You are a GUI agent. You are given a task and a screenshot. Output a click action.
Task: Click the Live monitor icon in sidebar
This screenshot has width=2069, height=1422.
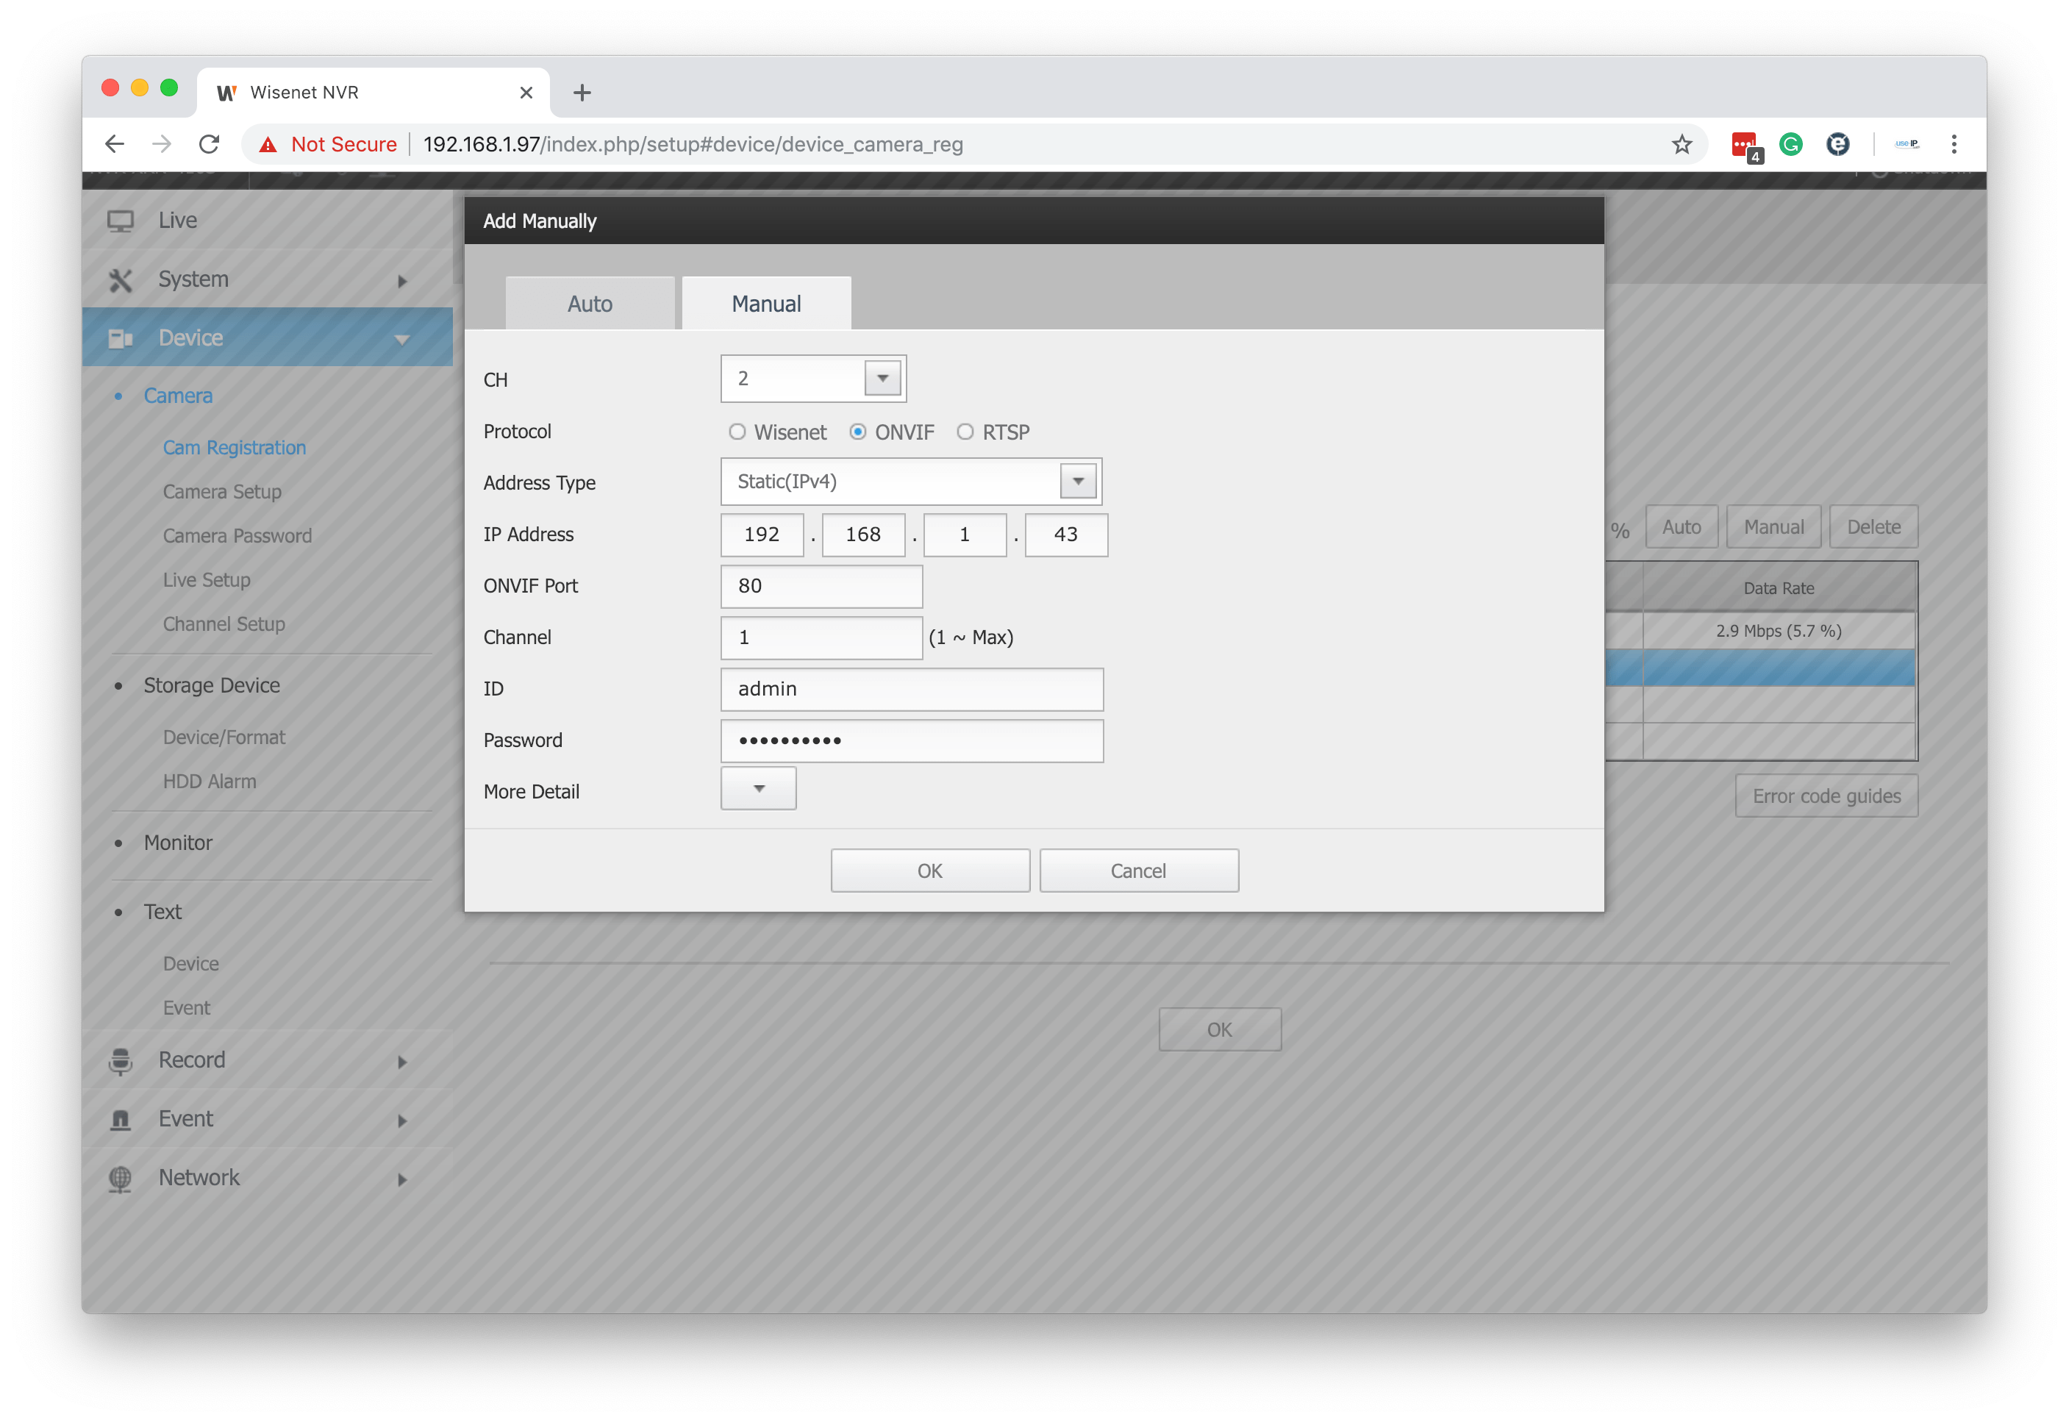tap(121, 221)
